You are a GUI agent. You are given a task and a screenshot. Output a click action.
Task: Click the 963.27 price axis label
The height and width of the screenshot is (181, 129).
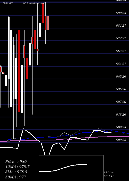coord(121,51)
